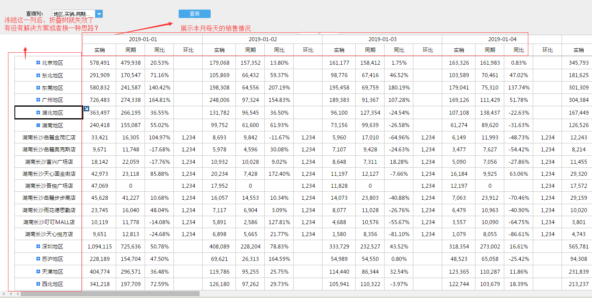Click the 127.81% cell in 叮叮MALL店 row
This screenshot has height=298, width=592.
pyautogui.click(x=279, y=222)
